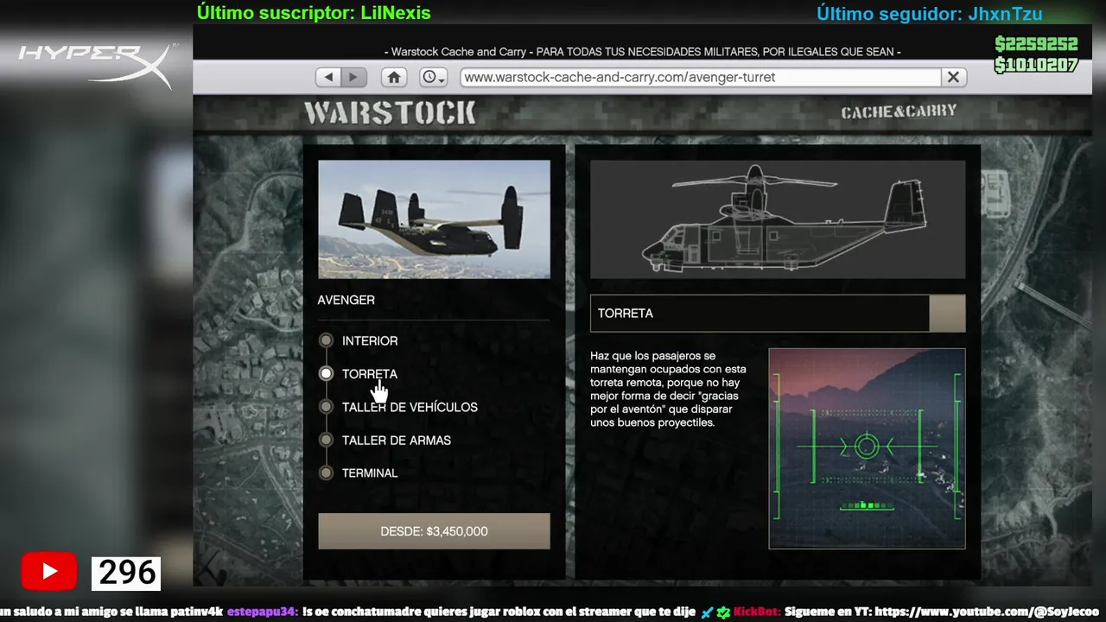The image size is (1106, 622).
Task: Click the estepapu34 username in ticker
Action: point(263,612)
